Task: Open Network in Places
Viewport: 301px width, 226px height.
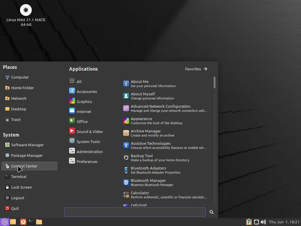Action: tap(29, 98)
